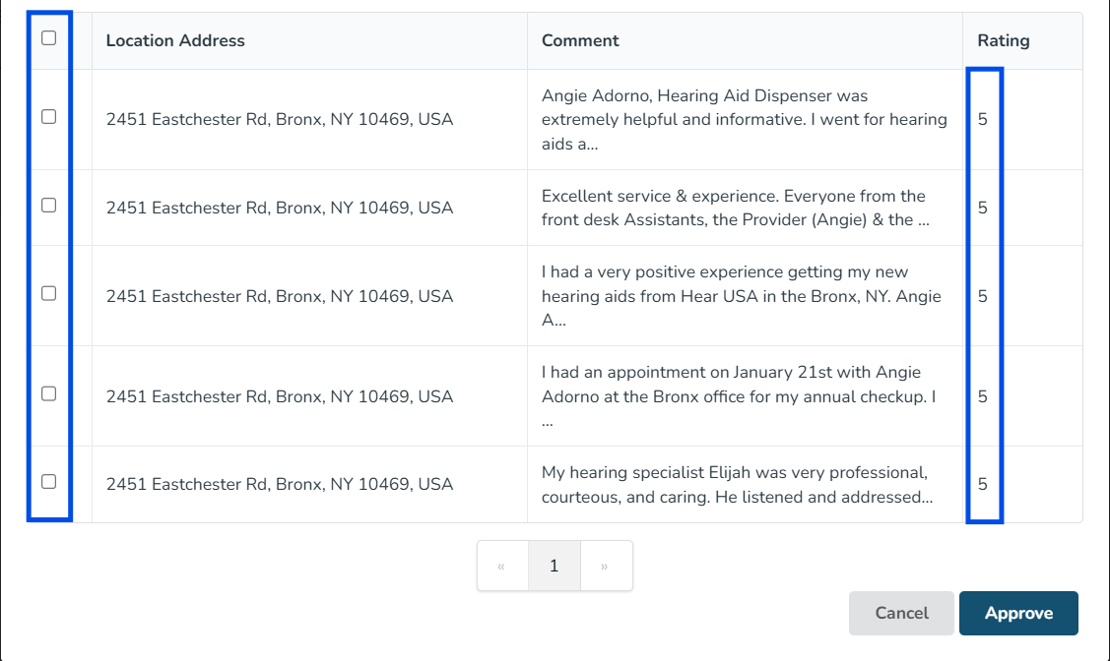
Task: Open the comment beginning 'Angie Adorno, Hearing Aid Dispenser'
Action: (744, 120)
